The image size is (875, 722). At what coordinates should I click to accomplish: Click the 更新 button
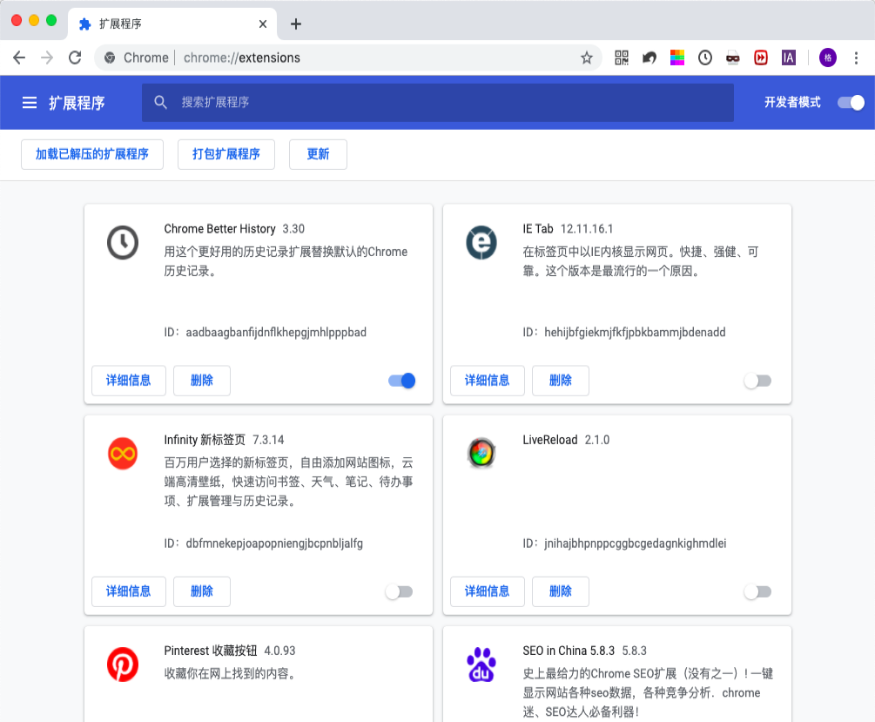(x=318, y=154)
